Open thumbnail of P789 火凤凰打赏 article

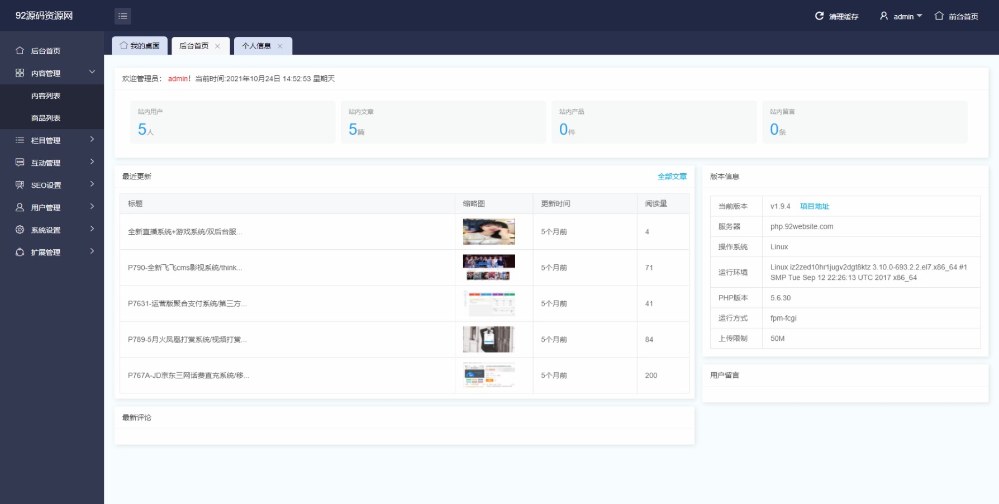coord(489,339)
